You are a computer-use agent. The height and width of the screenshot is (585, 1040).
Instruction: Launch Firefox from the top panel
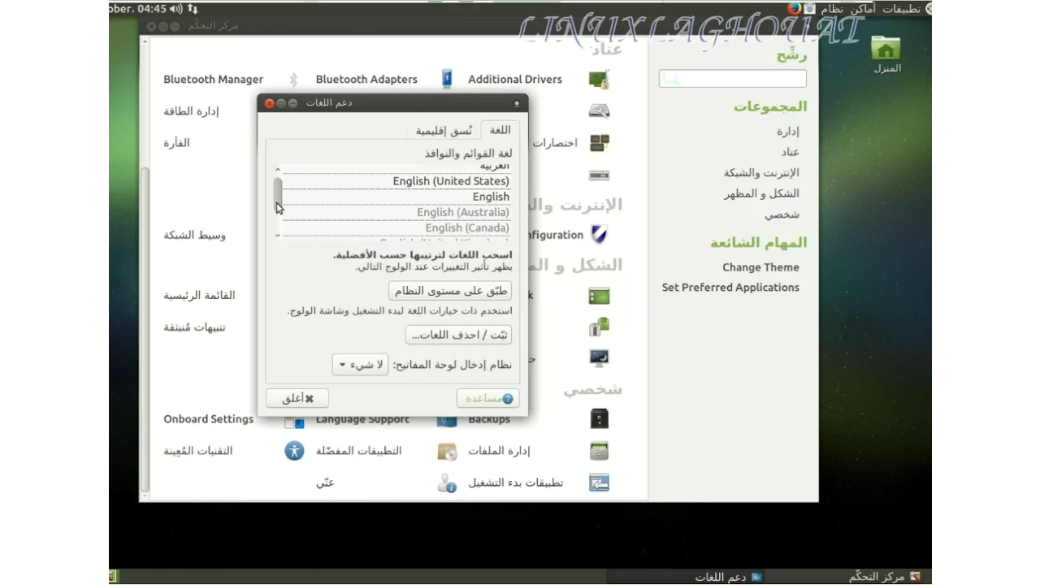(794, 8)
